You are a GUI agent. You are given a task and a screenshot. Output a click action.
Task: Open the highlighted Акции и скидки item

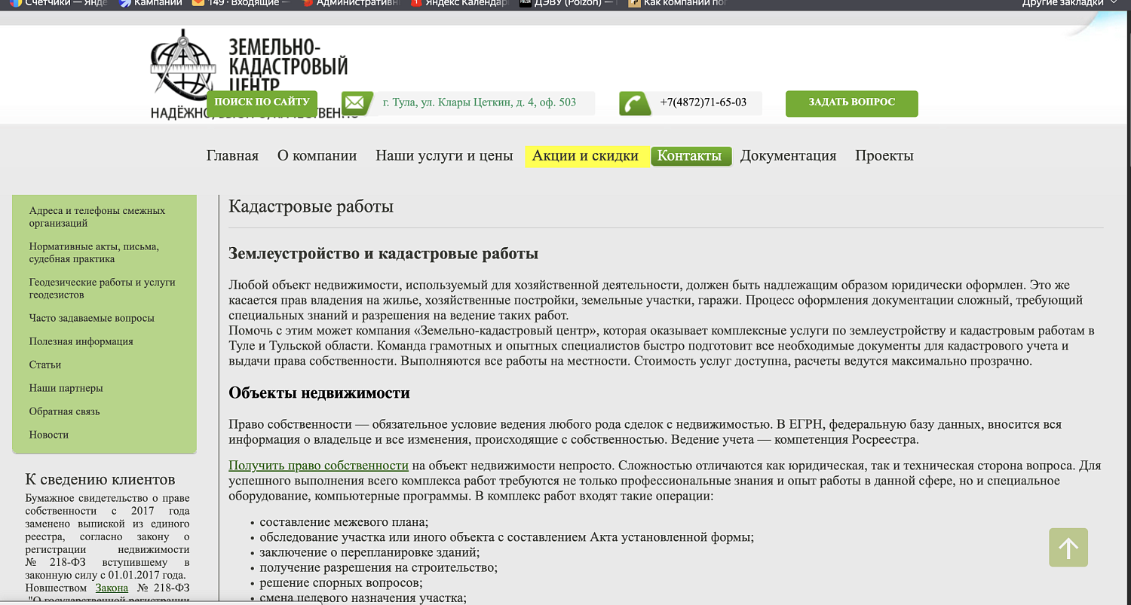tap(586, 156)
